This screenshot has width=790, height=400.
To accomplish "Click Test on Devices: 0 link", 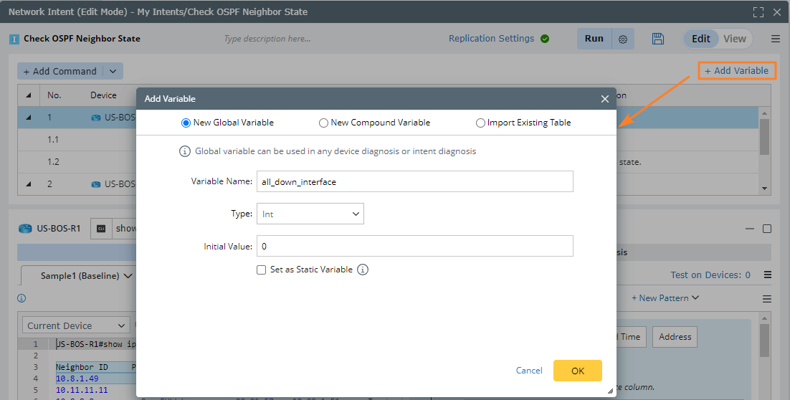I will coord(710,275).
